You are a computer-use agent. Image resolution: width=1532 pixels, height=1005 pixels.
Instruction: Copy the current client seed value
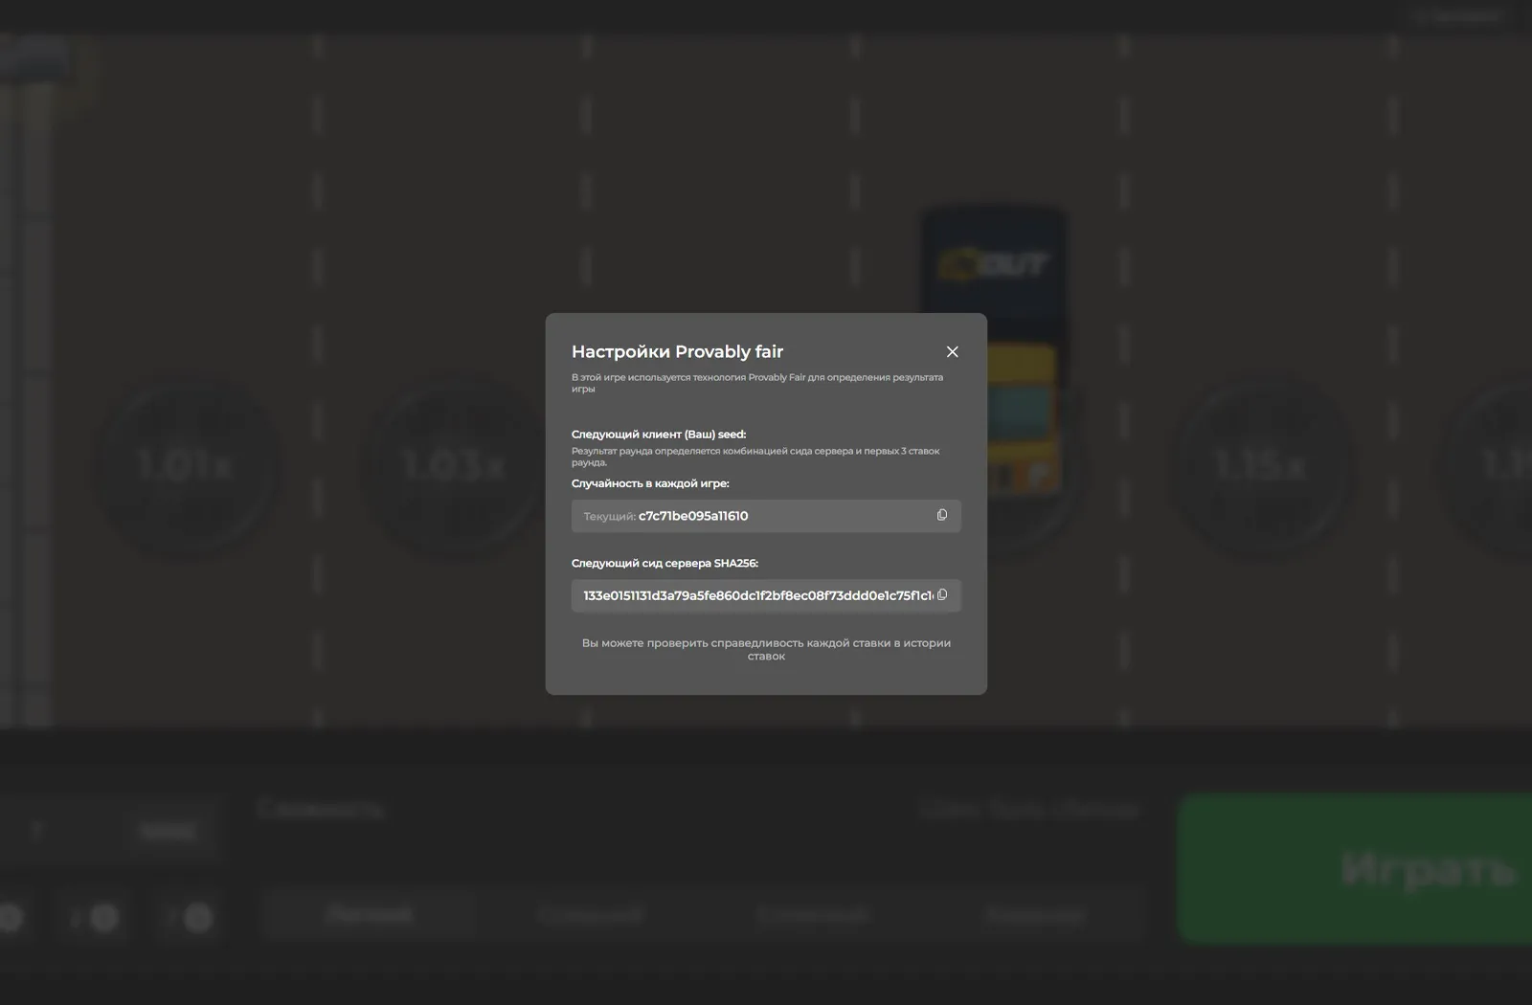941,516
